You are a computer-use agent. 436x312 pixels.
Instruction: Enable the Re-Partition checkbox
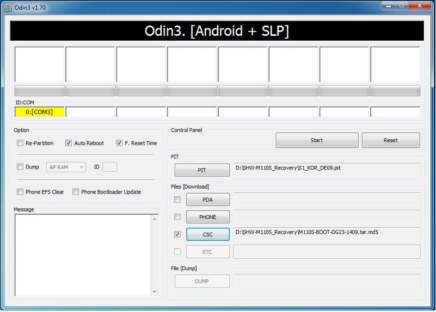20,143
